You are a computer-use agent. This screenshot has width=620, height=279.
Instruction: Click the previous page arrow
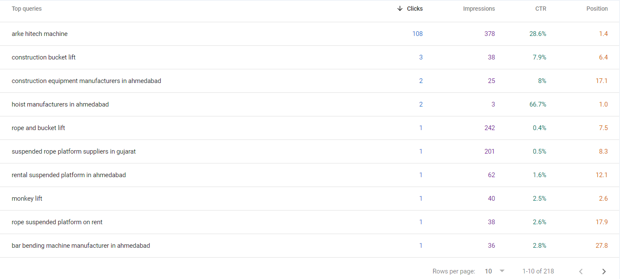581,271
